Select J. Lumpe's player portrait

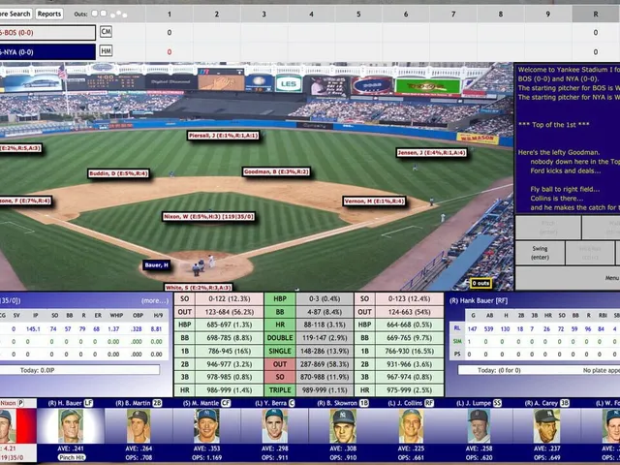479,425
